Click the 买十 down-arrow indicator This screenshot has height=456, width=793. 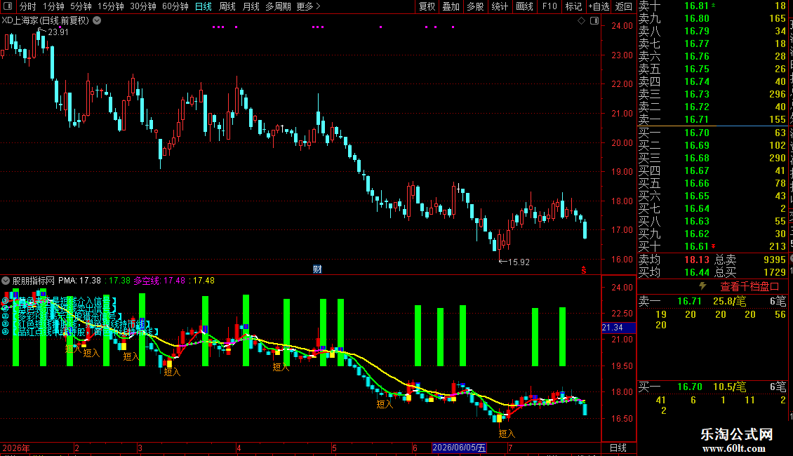point(713,246)
